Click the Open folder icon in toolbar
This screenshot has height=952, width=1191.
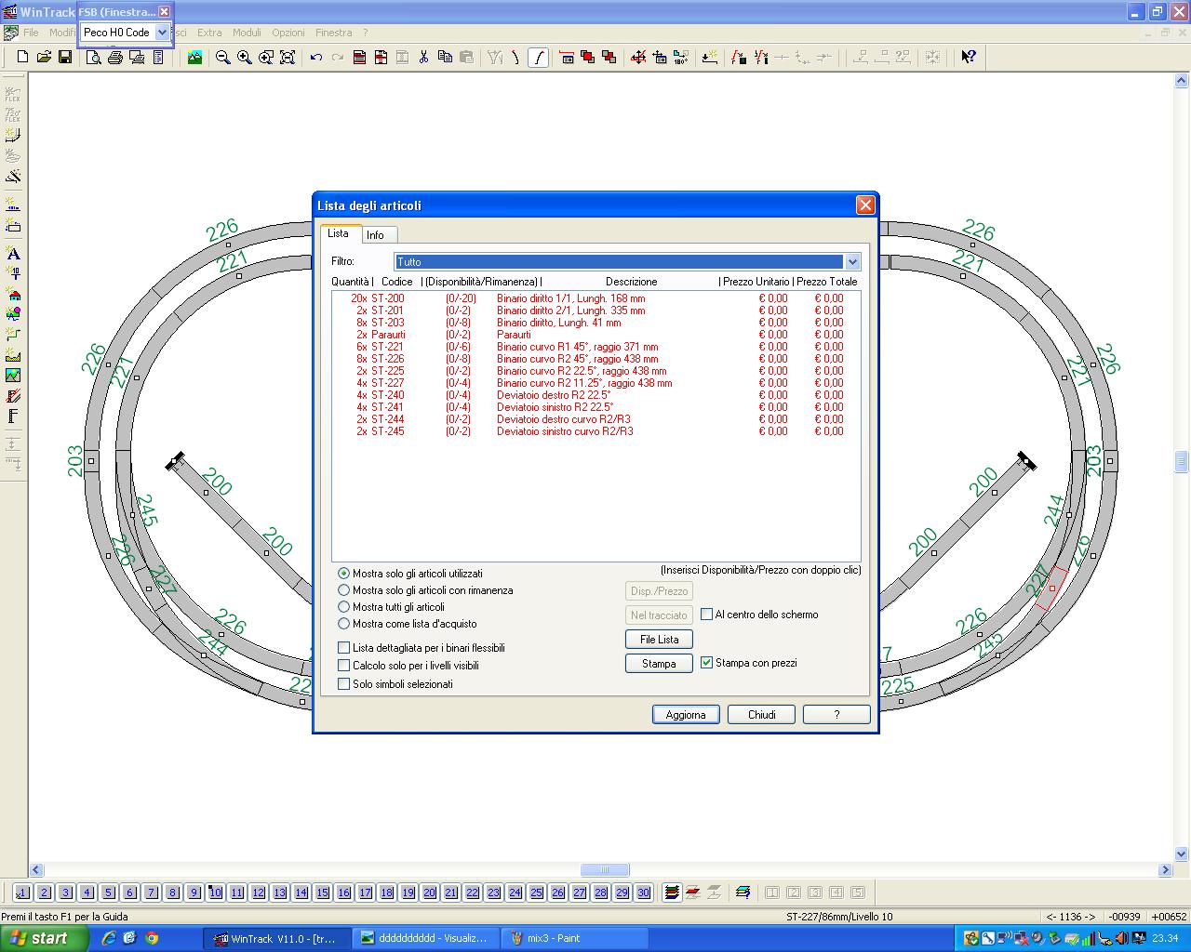pyautogui.click(x=44, y=58)
